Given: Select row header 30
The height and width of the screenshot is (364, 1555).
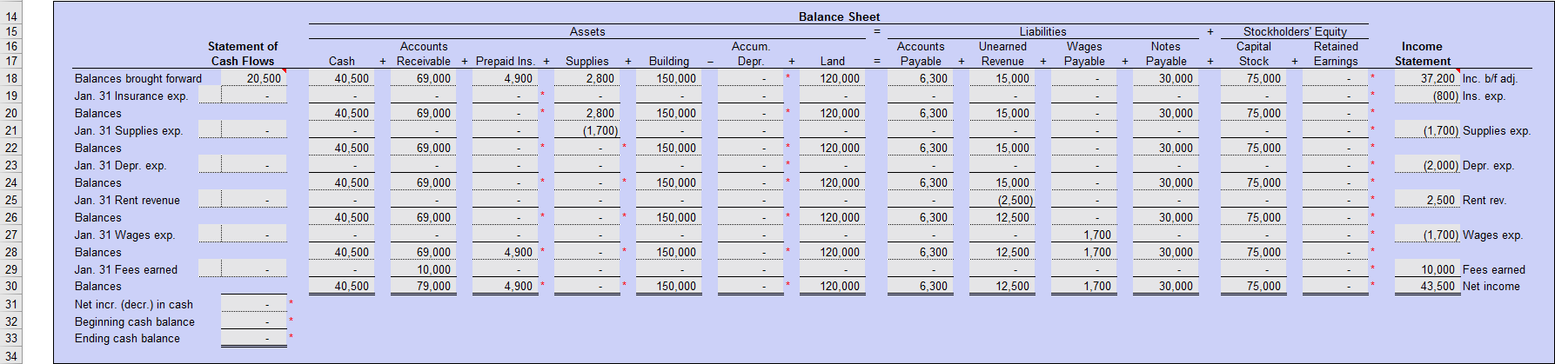Looking at the screenshot, I should [x=11, y=287].
